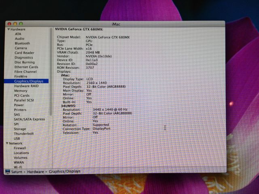Click Graphics/Displays in the path bar

[x=65, y=171]
